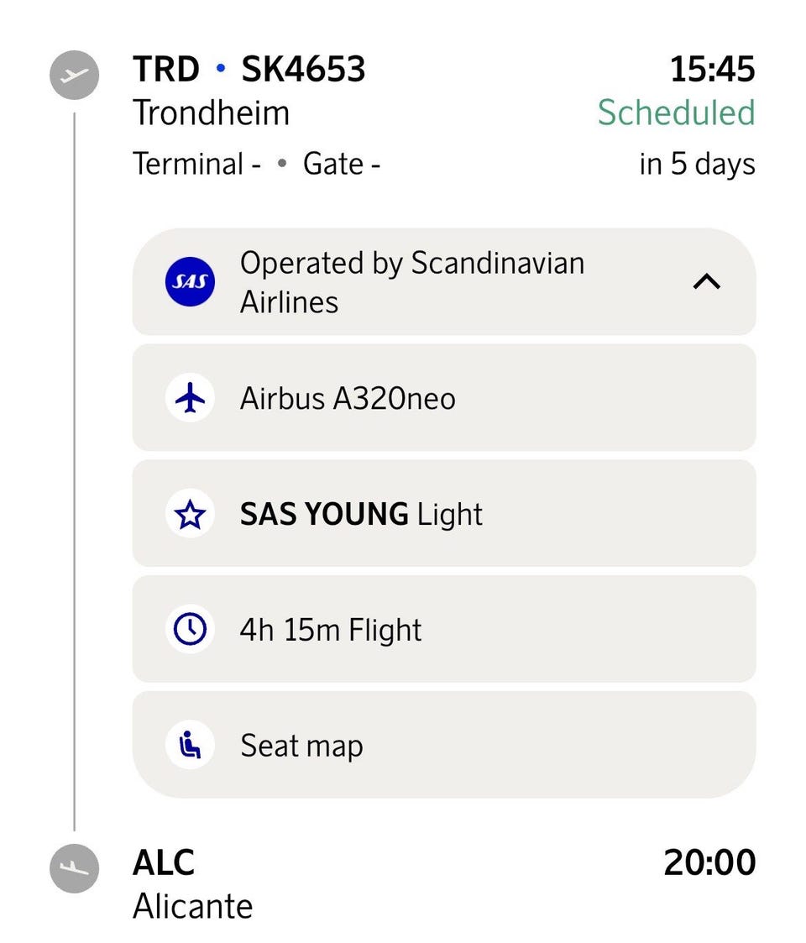Screen dimensions: 806x943
Task: Collapse flight details with the chevron arrow
Action: point(707,281)
